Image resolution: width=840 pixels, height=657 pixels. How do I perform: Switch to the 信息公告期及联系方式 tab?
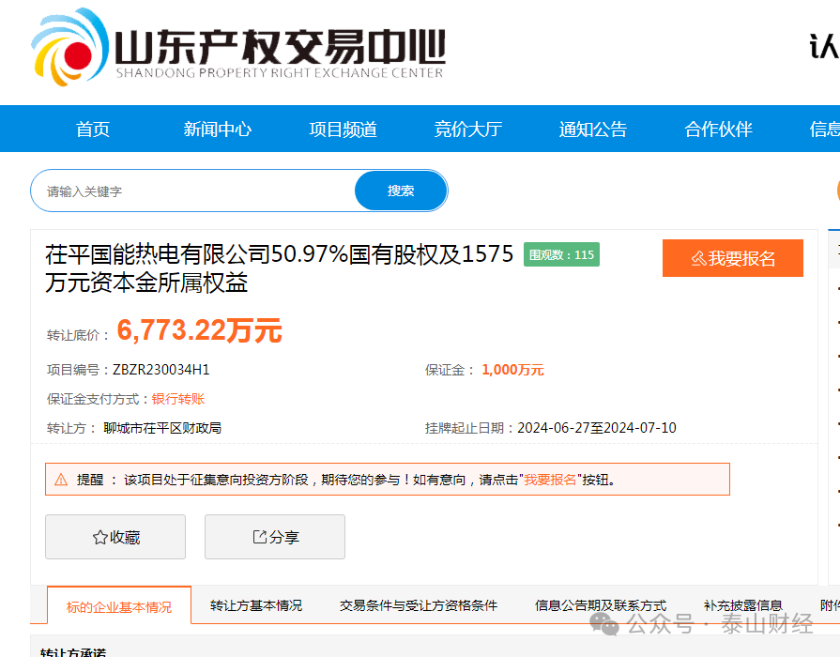tap(601, 605)
